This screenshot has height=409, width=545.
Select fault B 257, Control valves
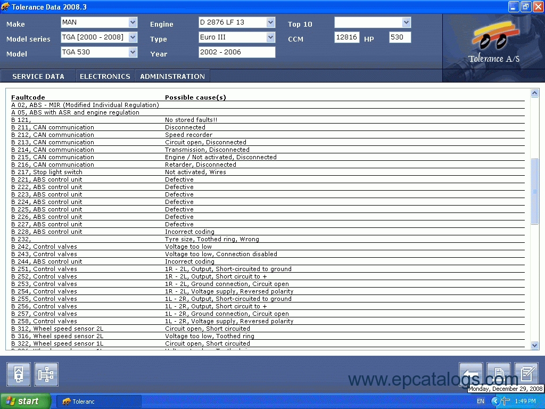coord(268,314)
